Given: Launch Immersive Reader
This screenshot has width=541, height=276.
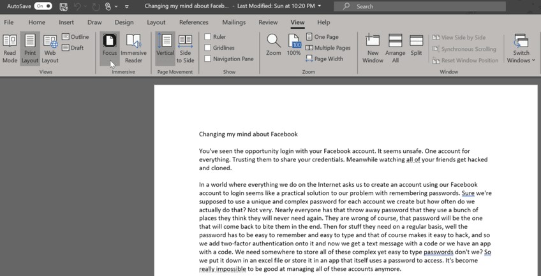Looking at the screenshot, I should 133,48.
